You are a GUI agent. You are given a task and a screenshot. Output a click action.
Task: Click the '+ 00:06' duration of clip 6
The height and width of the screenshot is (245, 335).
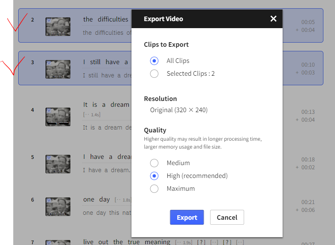[305, 210]
